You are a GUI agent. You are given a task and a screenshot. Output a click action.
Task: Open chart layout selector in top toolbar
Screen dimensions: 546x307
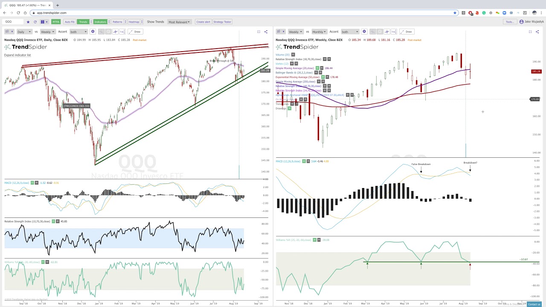tap(44, 22)
